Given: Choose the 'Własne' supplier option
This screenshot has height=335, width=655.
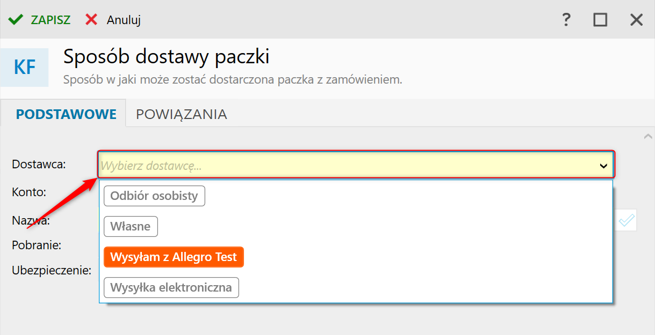Looking at the screenshot, I should coord(131,227).
